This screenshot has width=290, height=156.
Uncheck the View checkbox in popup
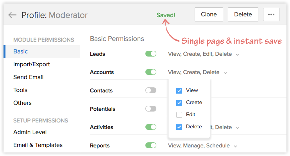[x=179, y=90]
